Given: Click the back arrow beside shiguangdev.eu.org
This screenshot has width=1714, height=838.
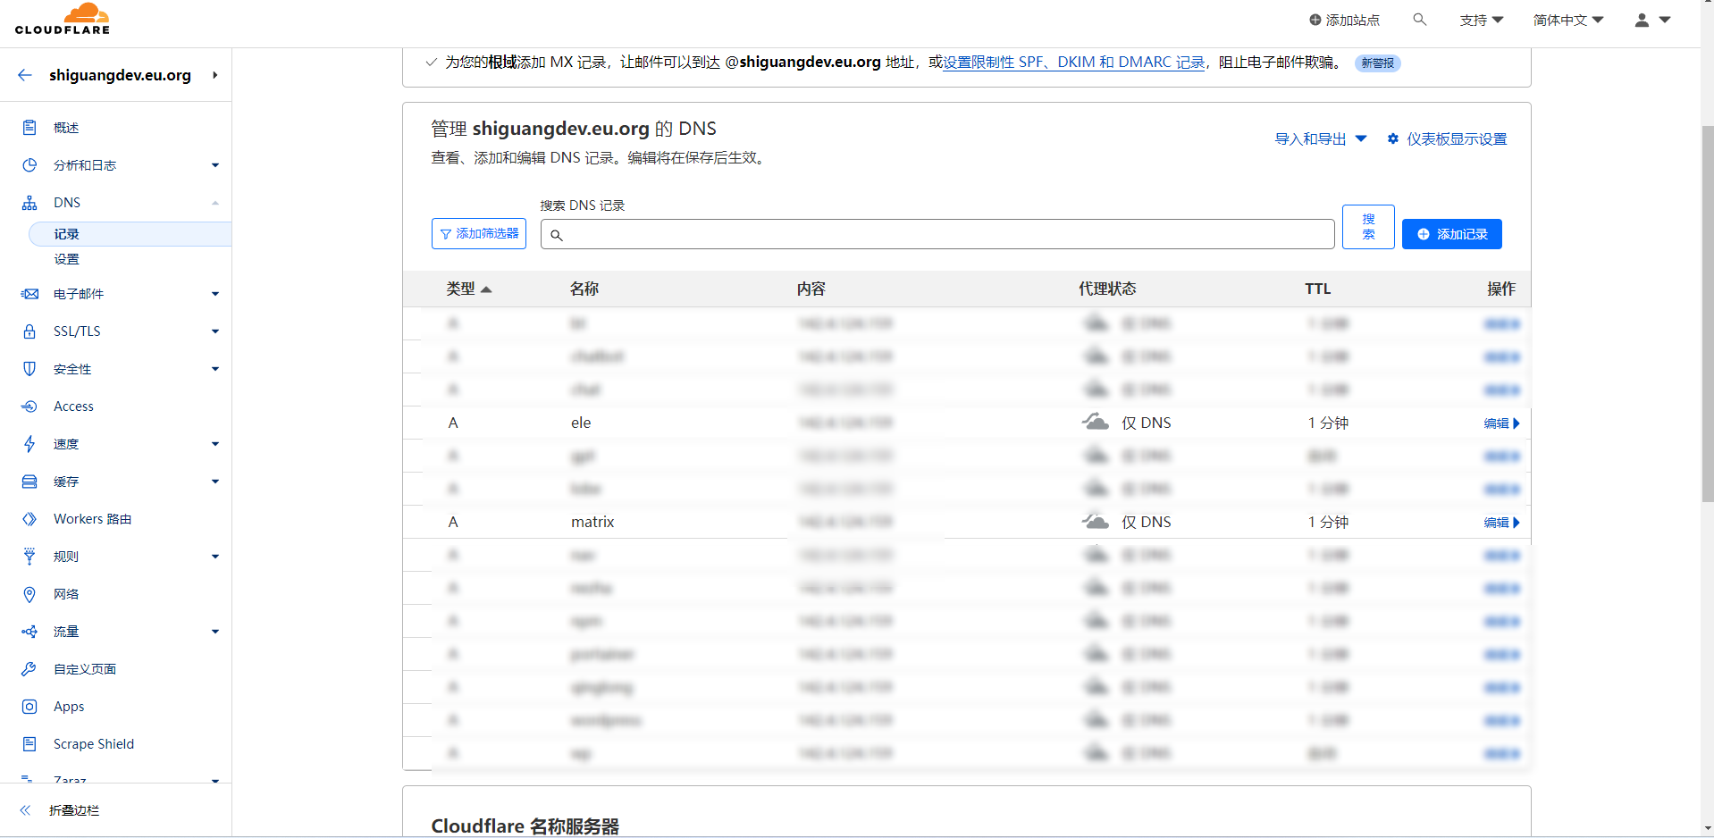Looking at the screenshot, I should point(25,75).
